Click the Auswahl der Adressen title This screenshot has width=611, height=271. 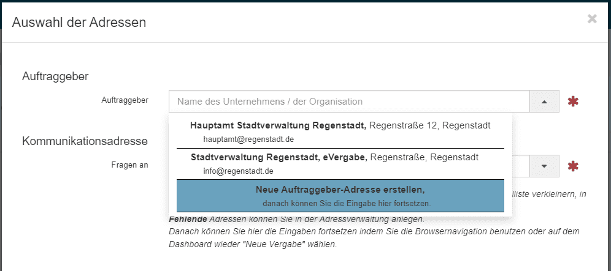point(79,22)
